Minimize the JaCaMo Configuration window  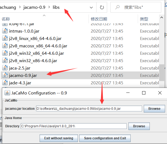(x=128, y=93)
